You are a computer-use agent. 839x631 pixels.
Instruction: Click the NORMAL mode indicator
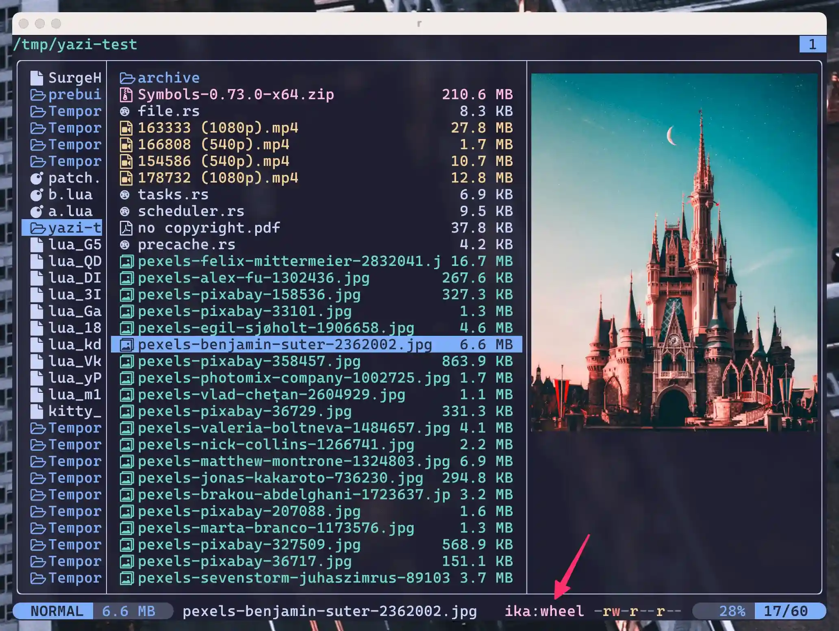coord(57,611)
